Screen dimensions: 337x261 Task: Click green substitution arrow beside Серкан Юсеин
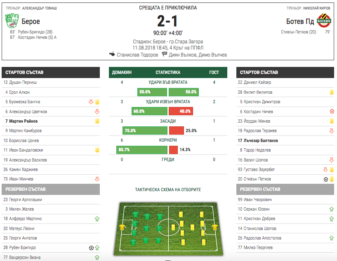[x=332, y=209]
